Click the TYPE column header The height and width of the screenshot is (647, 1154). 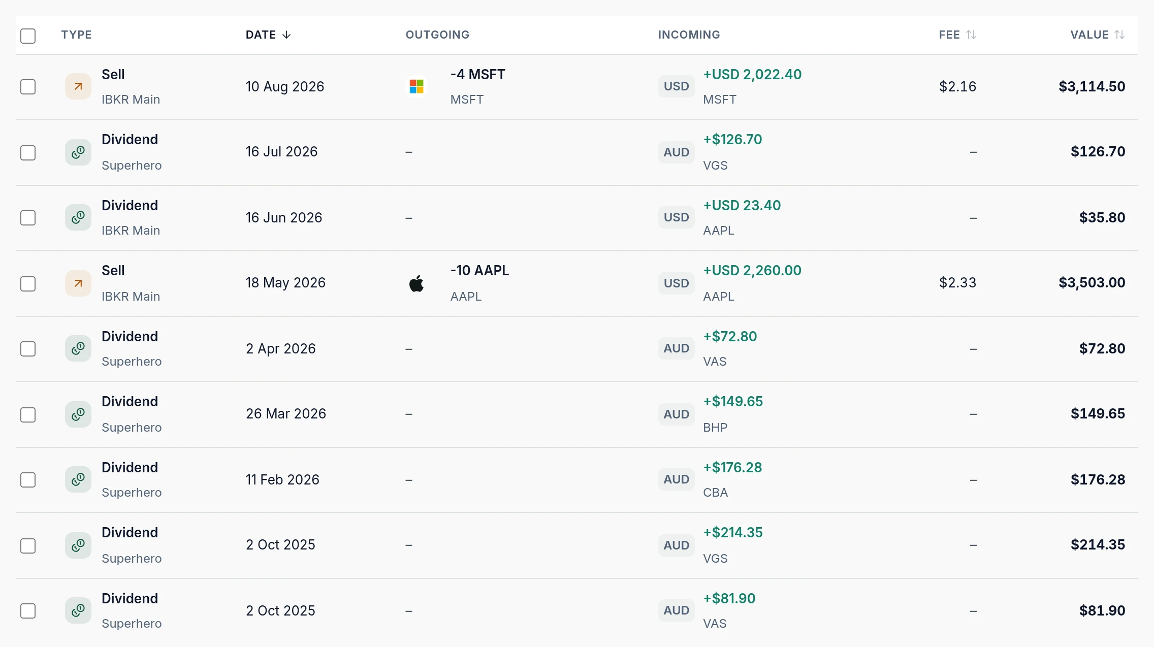pyautogui.click(x=77, y=35)
